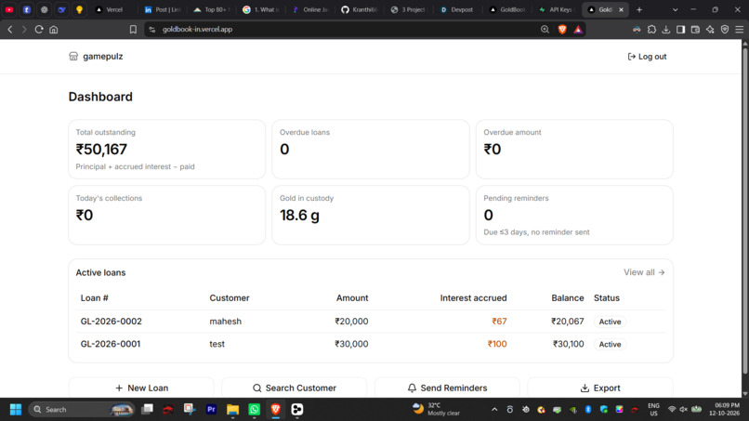Open loan GL-2026-0002

[x=111, y=322]
